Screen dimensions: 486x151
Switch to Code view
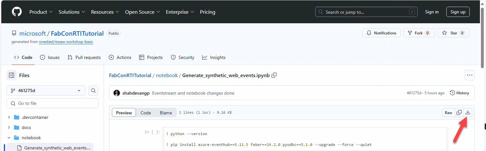tap(146, 113)
